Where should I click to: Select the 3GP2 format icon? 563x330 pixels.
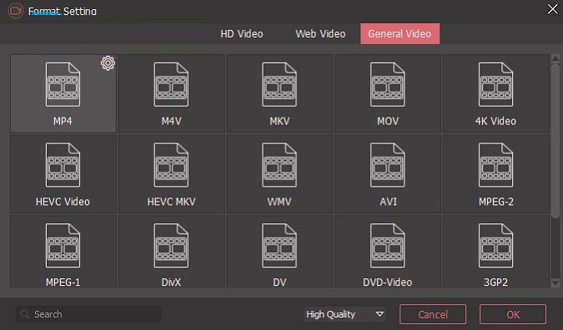[495, 246]
